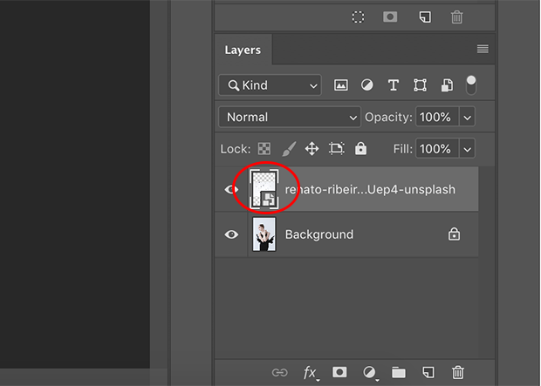Screen dimensions: 541x386
Task: Lock transparent pixels
Action: pos(264,149)
